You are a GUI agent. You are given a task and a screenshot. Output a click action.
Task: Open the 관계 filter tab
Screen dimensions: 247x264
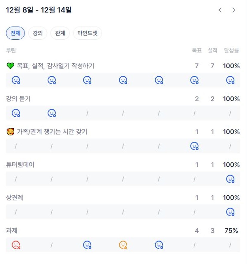[x=60, y=33]
